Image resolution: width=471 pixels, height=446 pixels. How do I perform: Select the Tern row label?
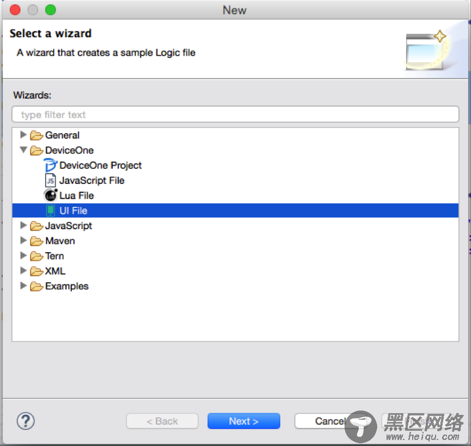pyautogui.click(x=55, y=256)
